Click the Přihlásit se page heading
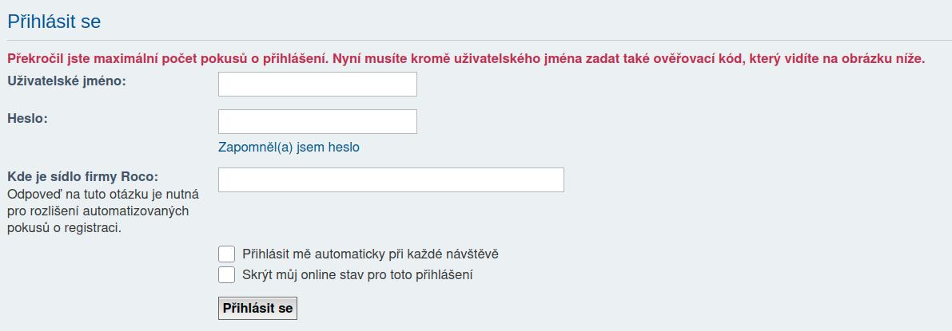Screen dimensions: 952x331 tap(54, 22)
